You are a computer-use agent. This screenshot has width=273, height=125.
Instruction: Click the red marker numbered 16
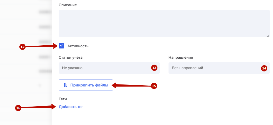tap(18, 108)
